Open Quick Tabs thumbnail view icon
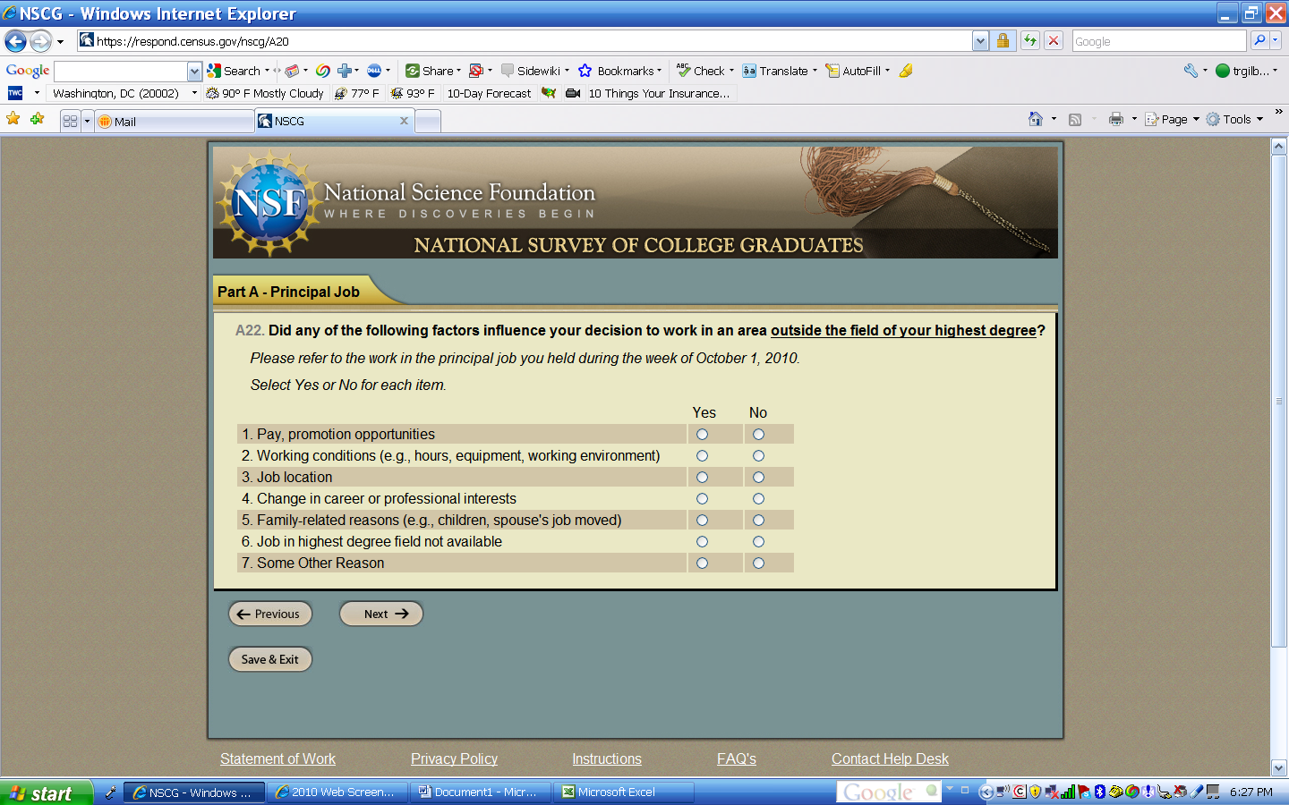The height and width of the screenshot is (805, 1289). [70, 121]
